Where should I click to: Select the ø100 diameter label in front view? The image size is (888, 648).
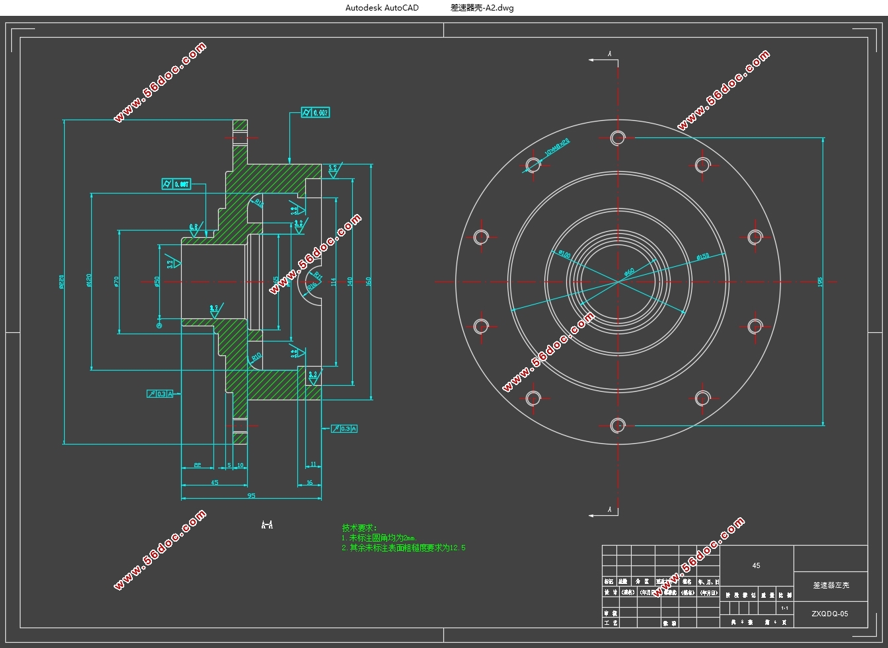564,254
